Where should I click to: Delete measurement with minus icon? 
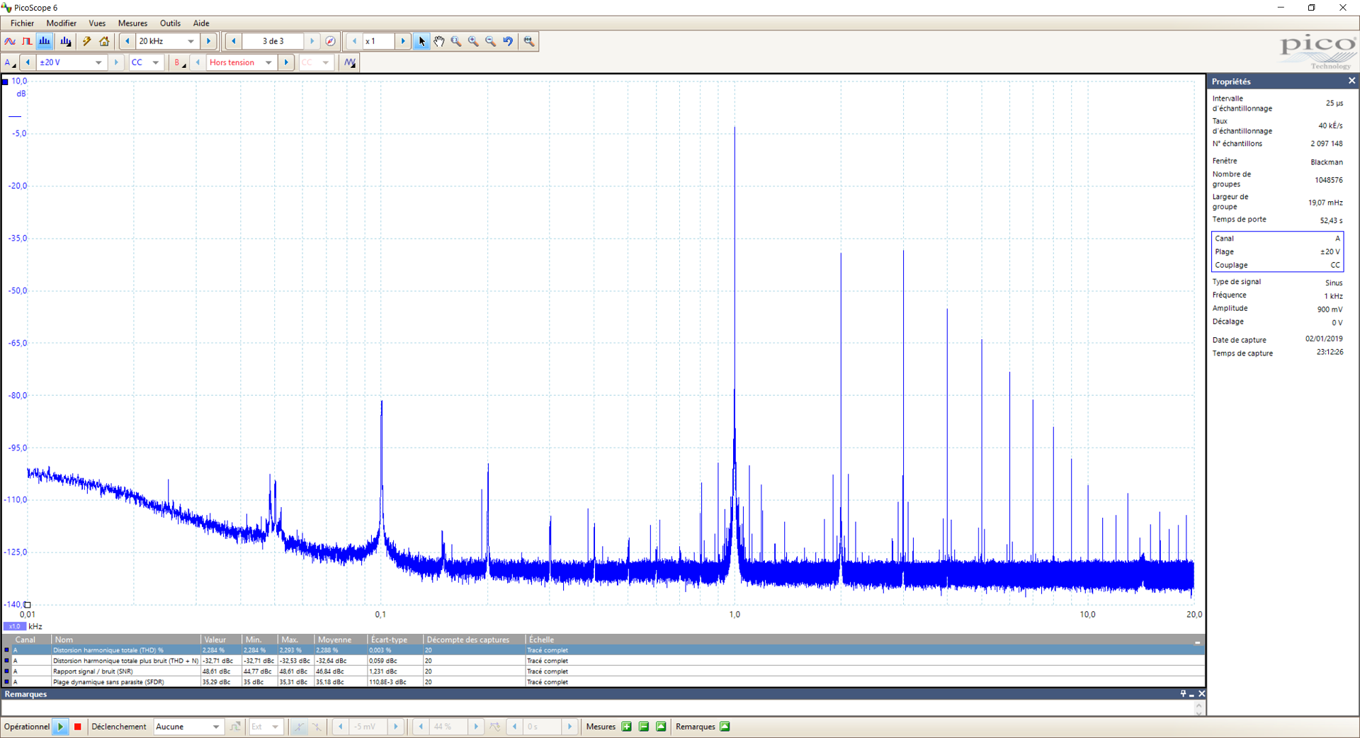pyautogui.click(x=644, y=727)
